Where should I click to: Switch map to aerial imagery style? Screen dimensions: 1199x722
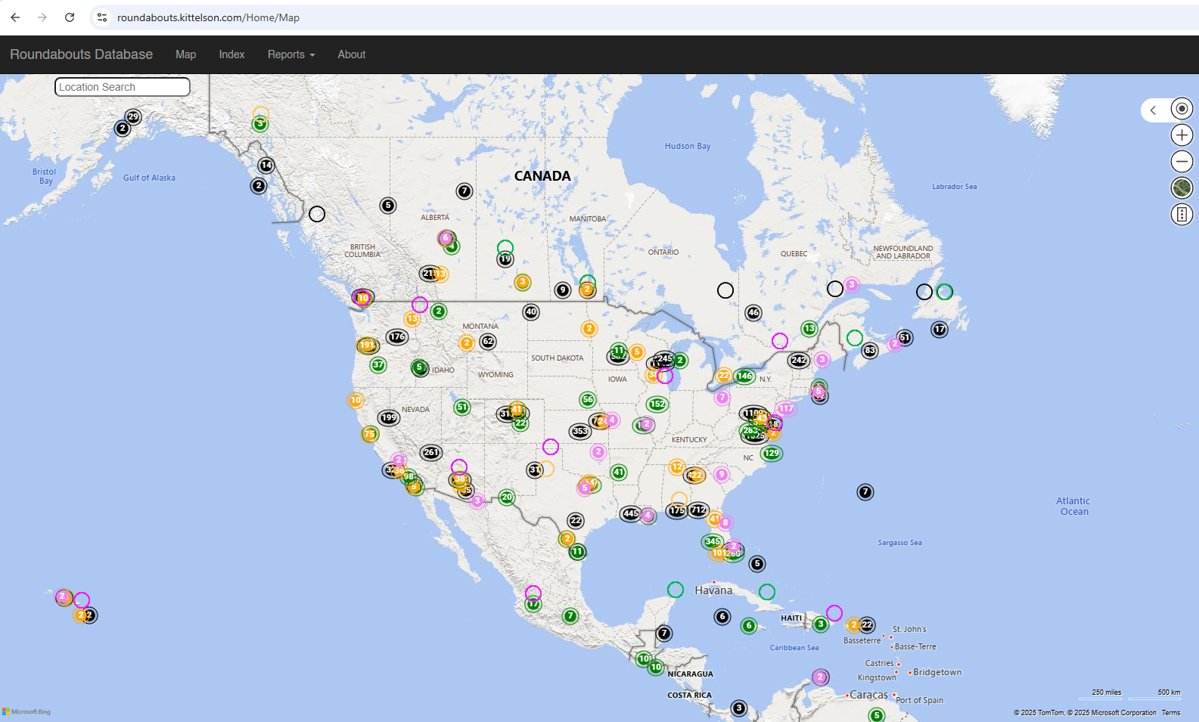click(1182, 187)
